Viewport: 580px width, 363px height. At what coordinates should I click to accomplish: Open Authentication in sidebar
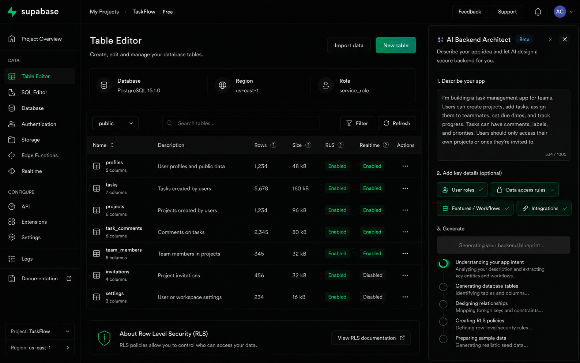(40, 124)
